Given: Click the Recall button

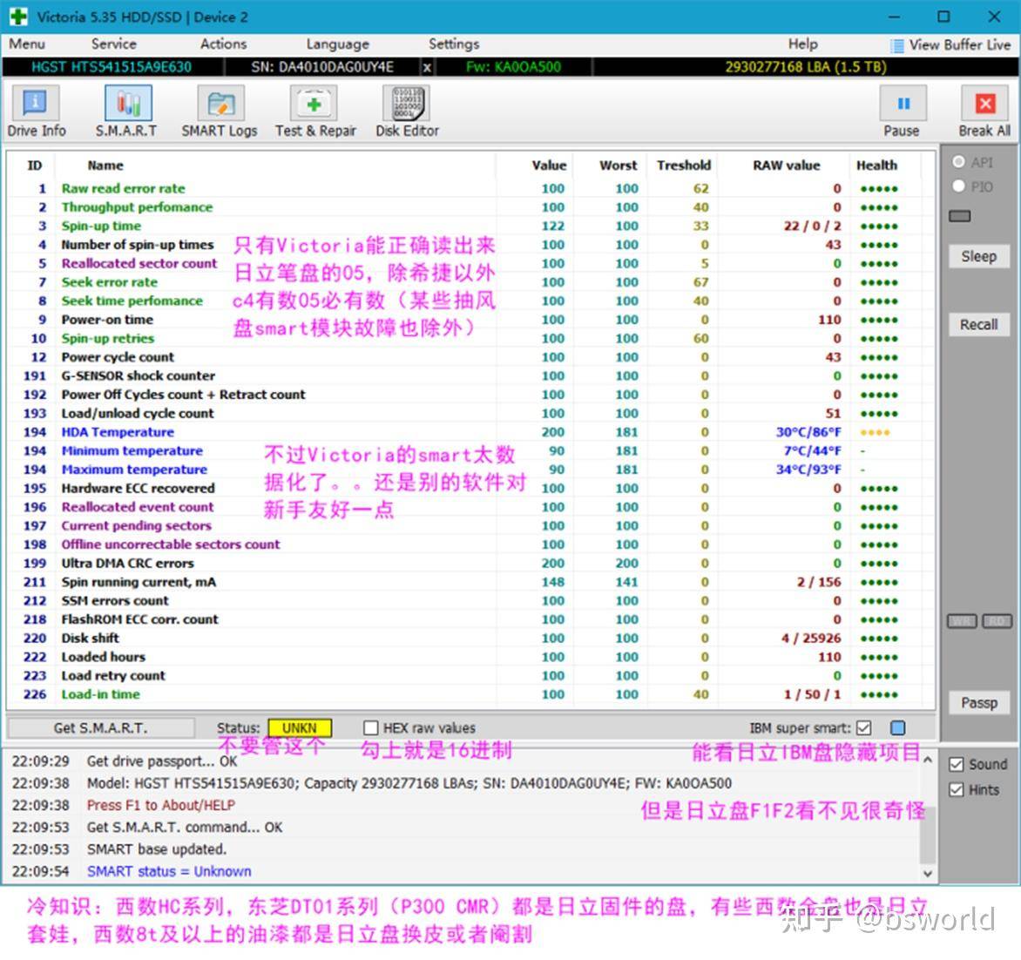Looking at the screenshot, I should pyautogui.click(x=978, y=324).
